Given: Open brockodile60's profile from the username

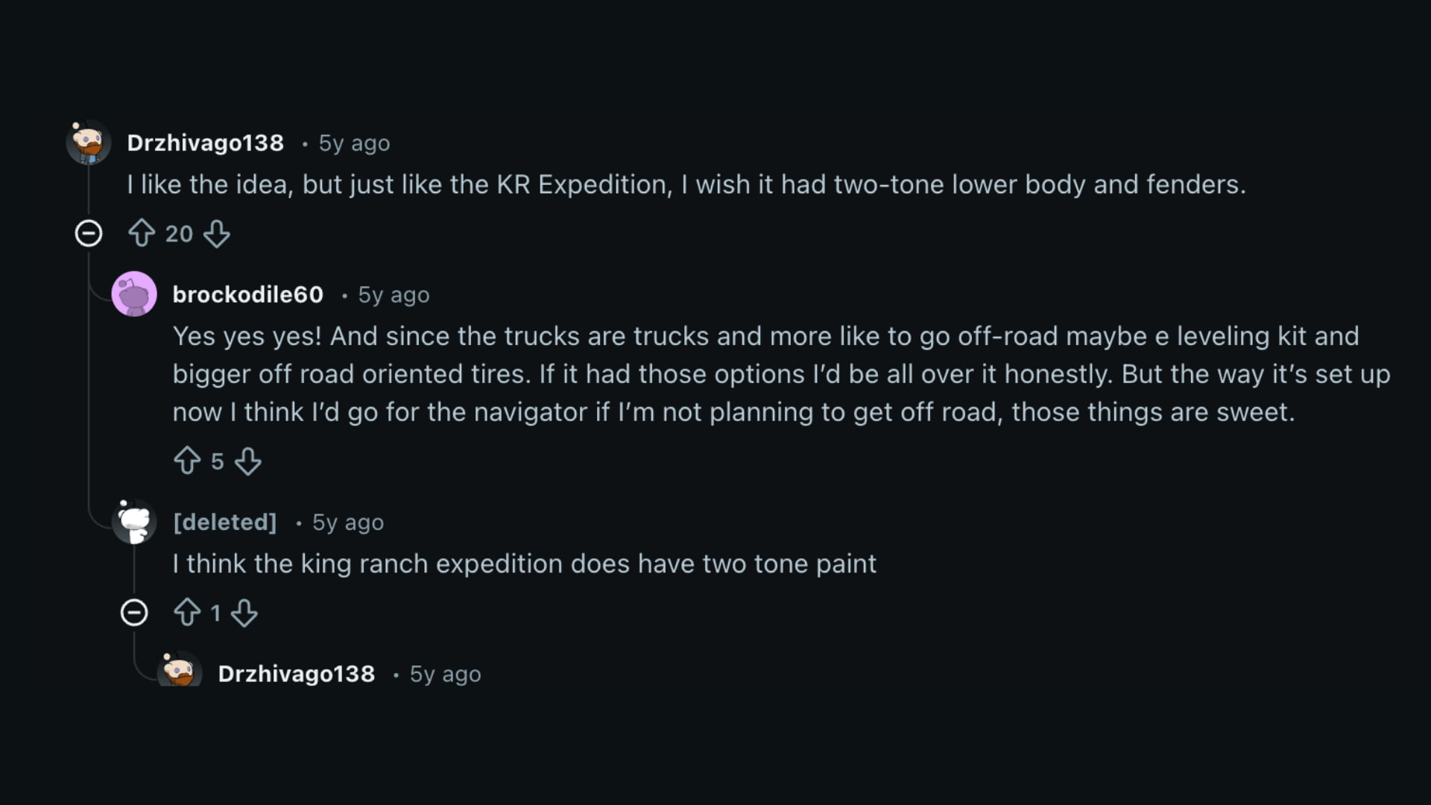Looking at the screenshot, I should click(248, 294).
